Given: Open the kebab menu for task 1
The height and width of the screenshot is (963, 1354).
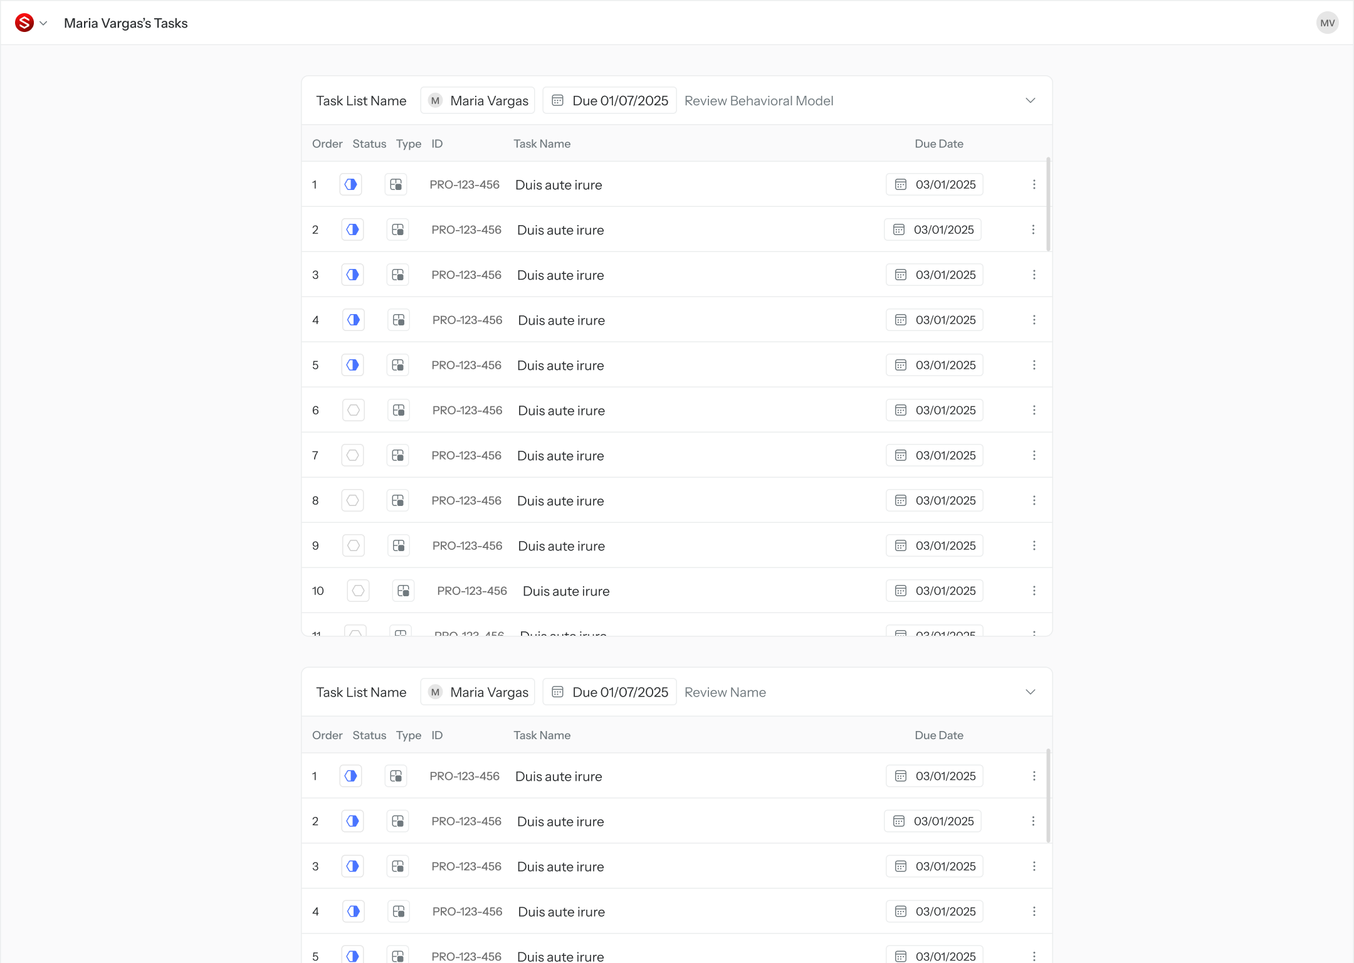Looking at the screenshot, I should 1034,184.
